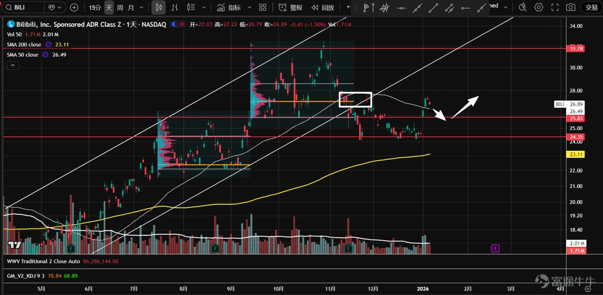Switch to the 15分 interval
603x295 pixels.
(95, 7)
